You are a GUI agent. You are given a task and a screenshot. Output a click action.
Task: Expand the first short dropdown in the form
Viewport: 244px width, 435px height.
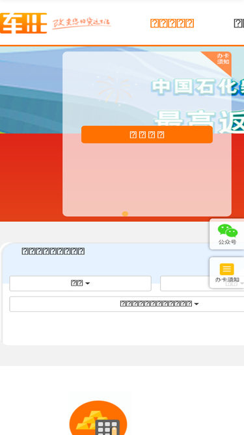click(x=80, y=283)
